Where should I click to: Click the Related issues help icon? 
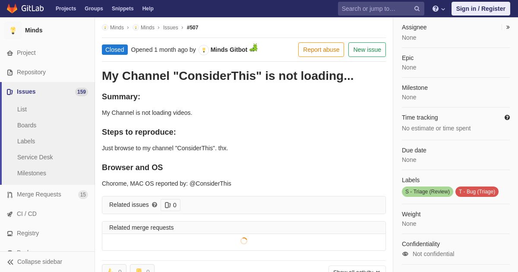155,205
